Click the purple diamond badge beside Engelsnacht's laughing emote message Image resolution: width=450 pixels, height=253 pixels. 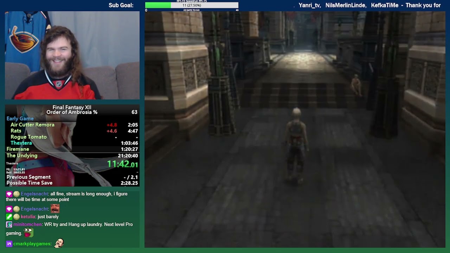pos(9,209)
